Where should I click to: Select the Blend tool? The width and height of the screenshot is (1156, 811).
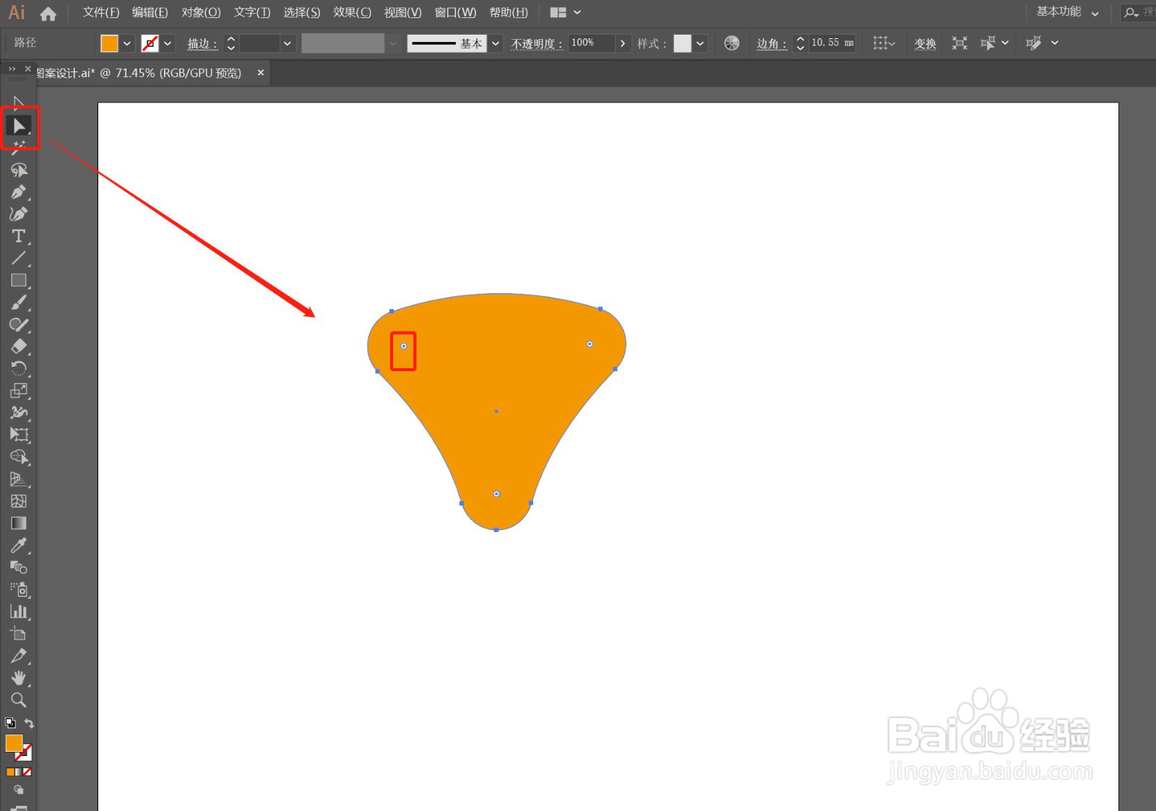[x=19, y=568]
